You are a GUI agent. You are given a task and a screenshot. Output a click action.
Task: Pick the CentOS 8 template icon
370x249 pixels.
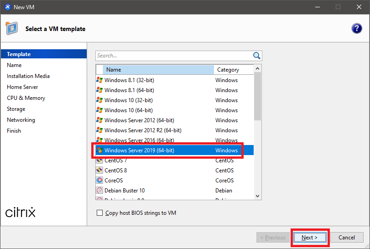click(99, 171)
